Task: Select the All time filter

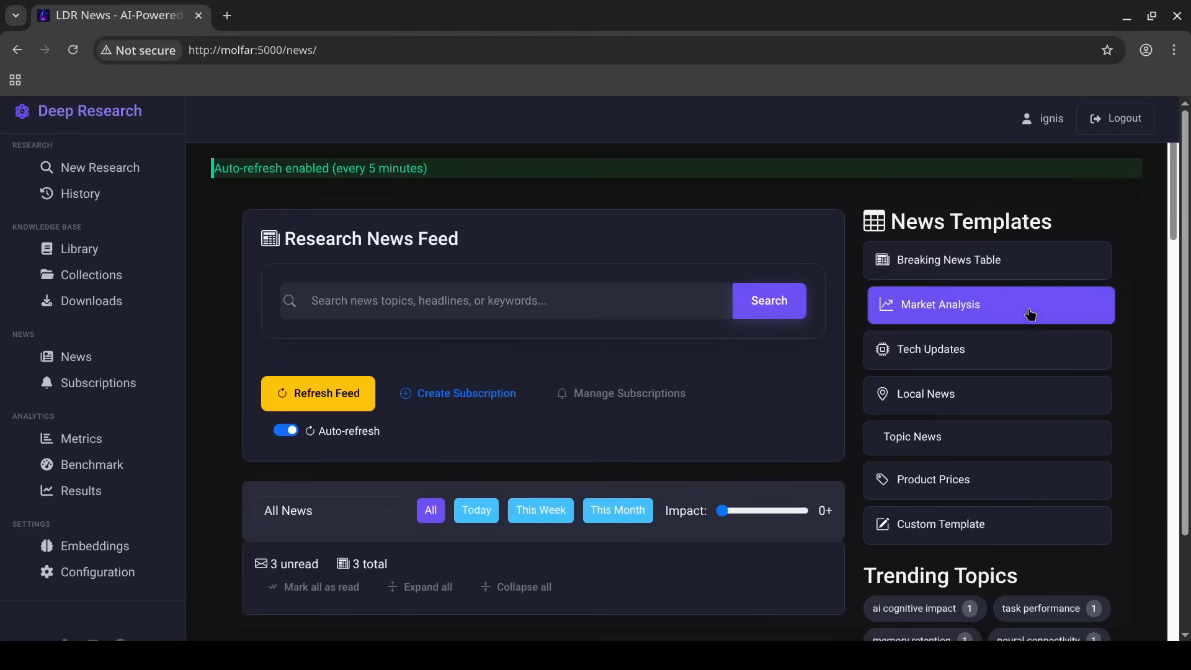Action: click(430, 511)
